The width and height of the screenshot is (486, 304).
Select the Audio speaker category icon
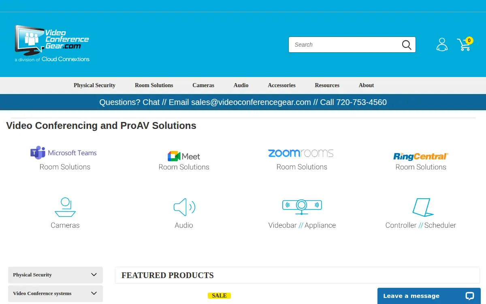[x=184, y=207]
